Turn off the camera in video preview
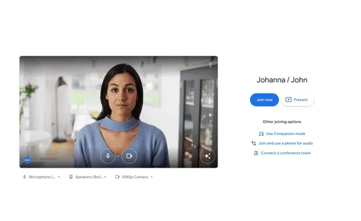Viewport: 361px width, 221px height. click(x=129, y=156)
